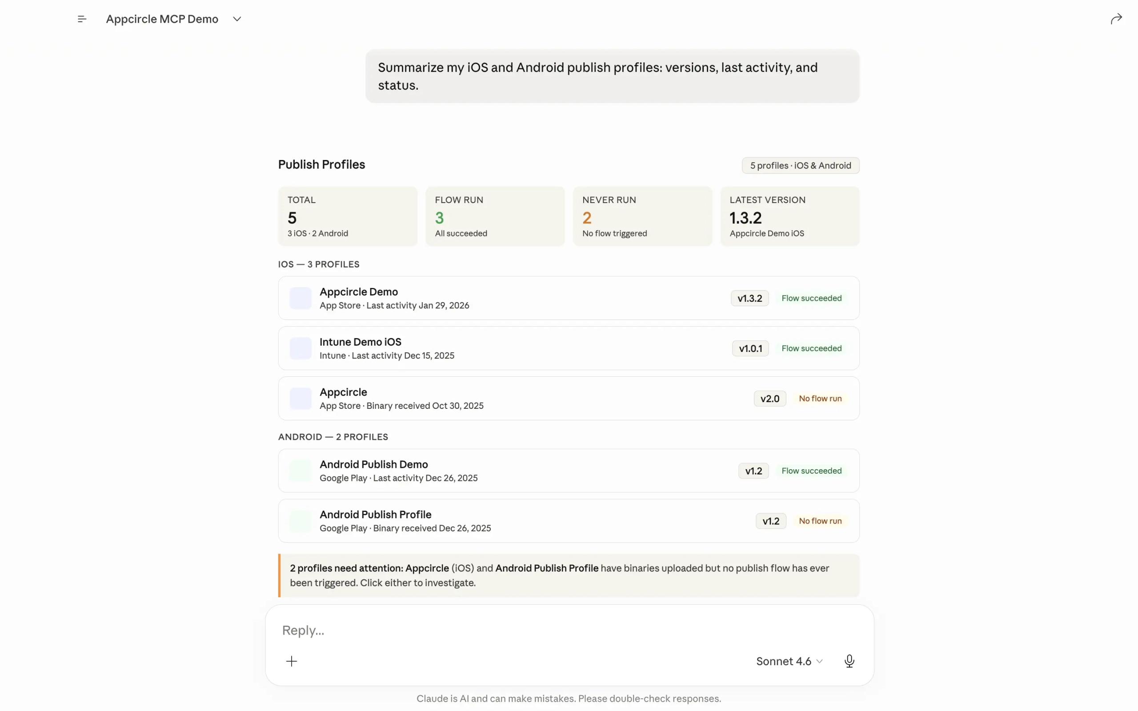Click the v1.2 badge on Android Publish Demo
This screenshot has width=1138, height=711.
click(x=753, y=471)
